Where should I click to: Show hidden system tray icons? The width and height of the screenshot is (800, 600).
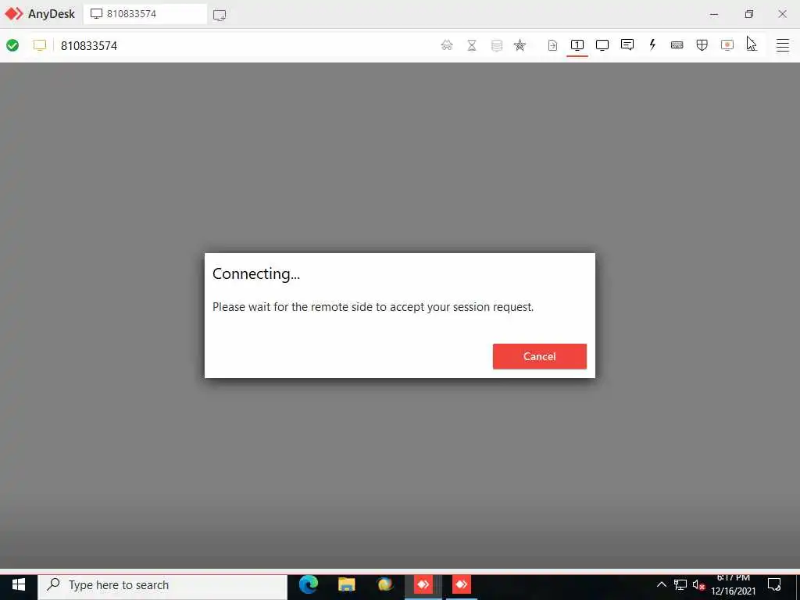[661, 584]
